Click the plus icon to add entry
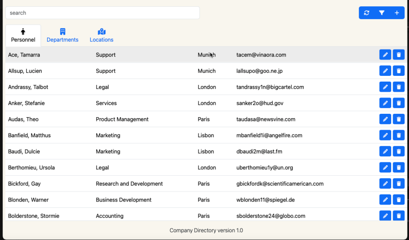Screen dimensions: 409x240 pyautogui.click(x=397, y=13)
